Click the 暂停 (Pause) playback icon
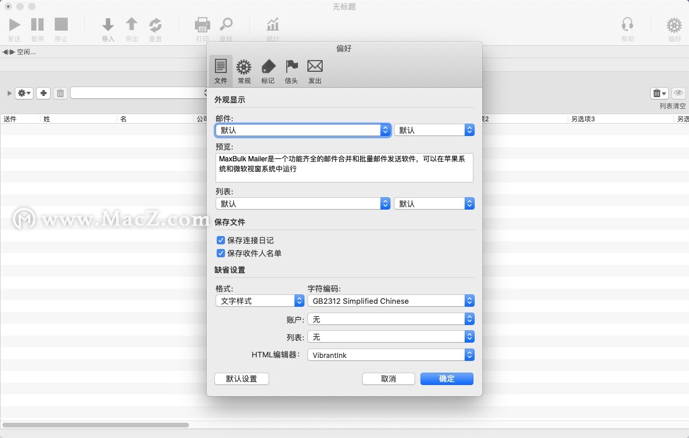The image size is (689, 438). (x=38, y=25)
